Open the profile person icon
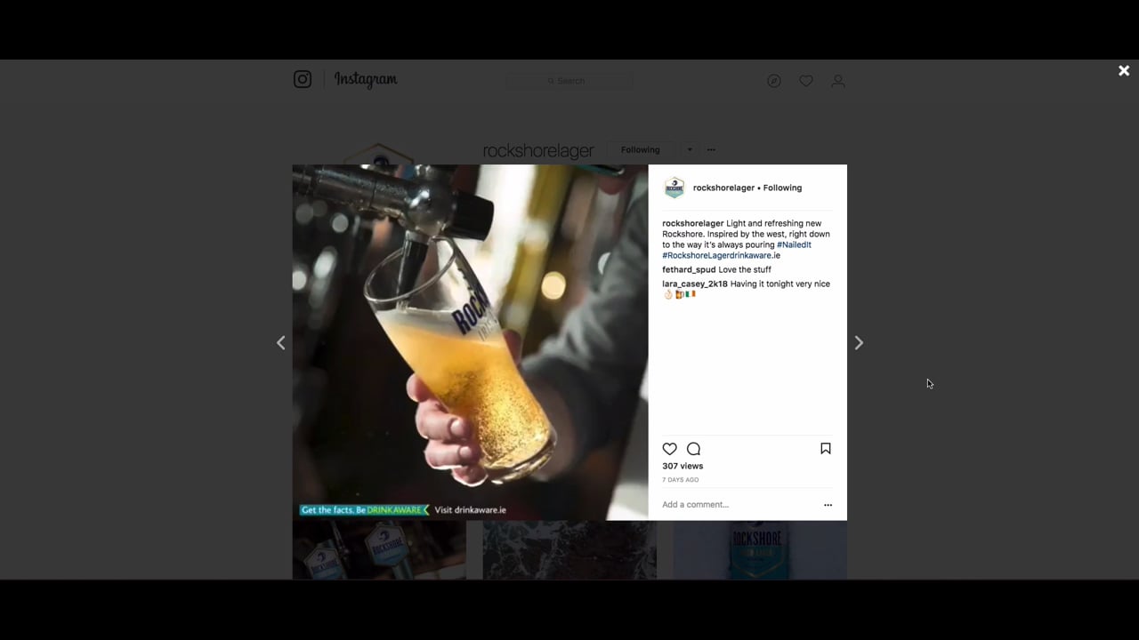Image resolution: width=1139 pixels, height=640 pixels. pyautogui.click(x=838, y=81)
